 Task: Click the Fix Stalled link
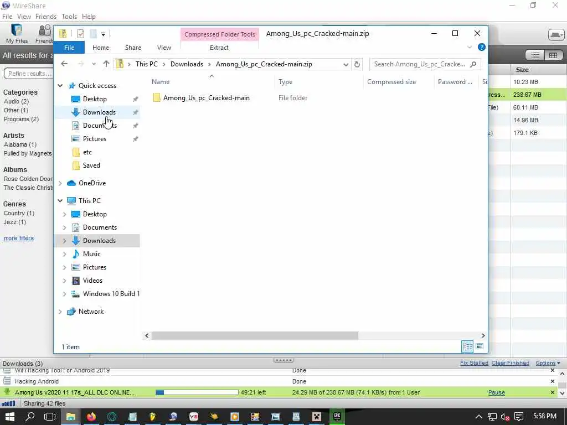(x=474, y=363)
